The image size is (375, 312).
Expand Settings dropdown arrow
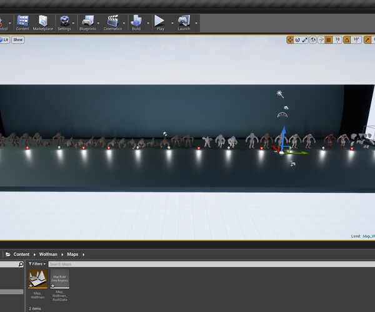(x=73, y=23)
